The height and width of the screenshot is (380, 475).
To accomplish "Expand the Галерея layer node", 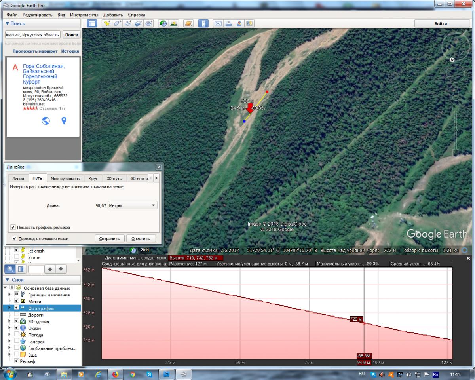I will 9,342.
